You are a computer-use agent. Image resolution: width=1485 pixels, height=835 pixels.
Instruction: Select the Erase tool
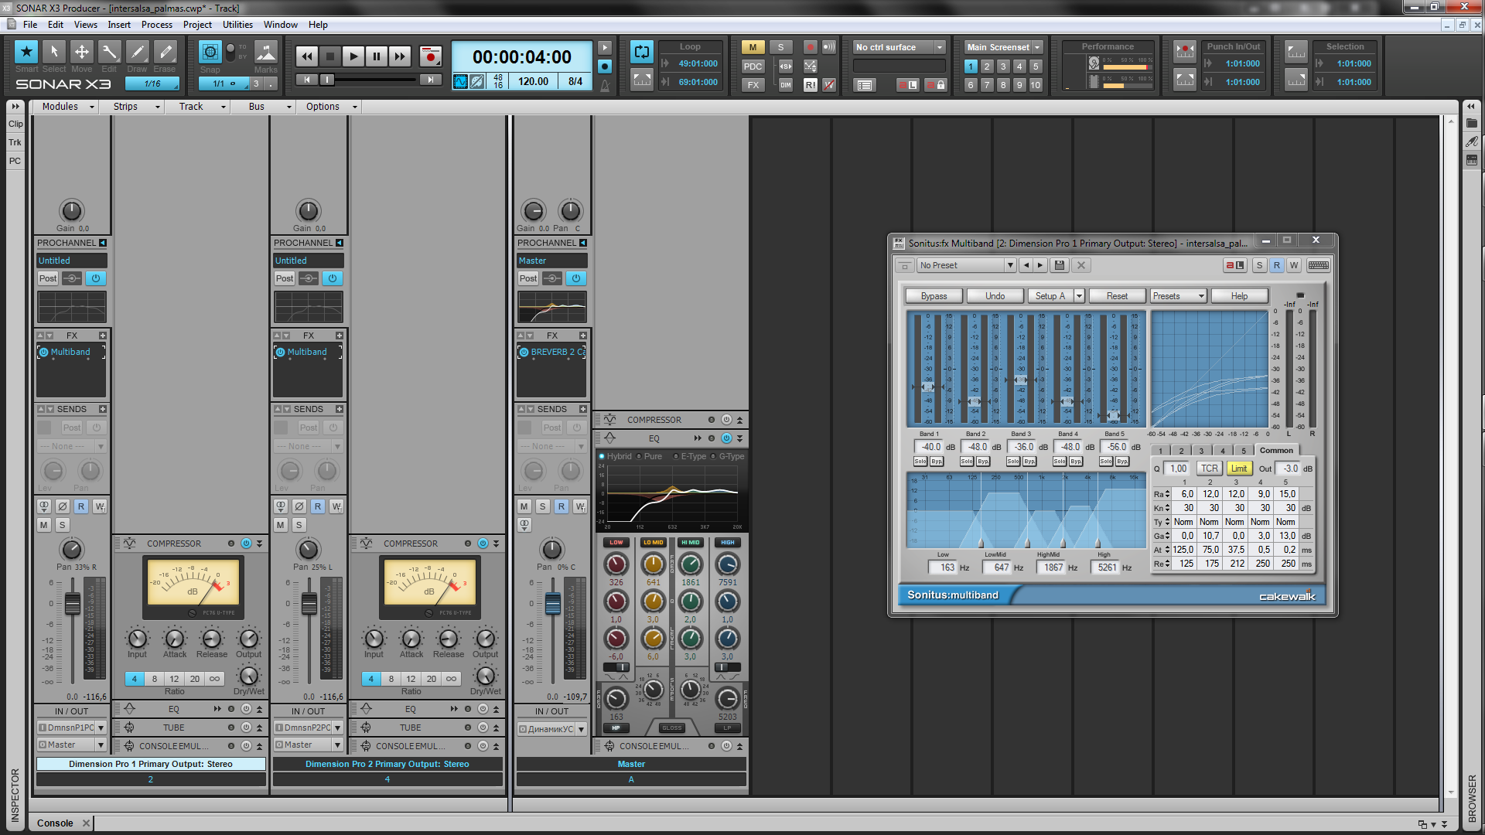(x=165, y=53)
